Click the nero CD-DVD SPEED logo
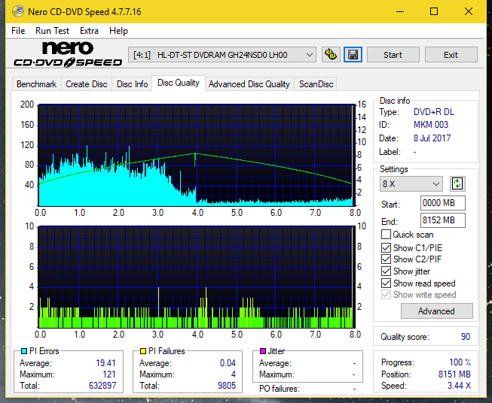 [x=68, y=54]
